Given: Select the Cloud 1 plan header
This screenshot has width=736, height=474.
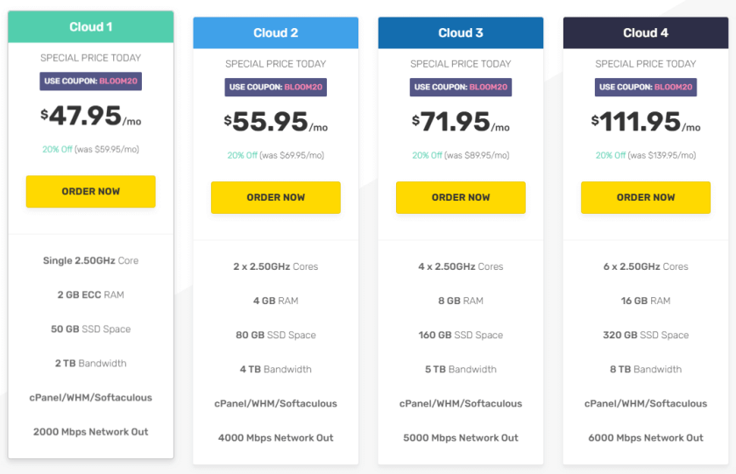Looking at the screenshot, I should point(90,27).
